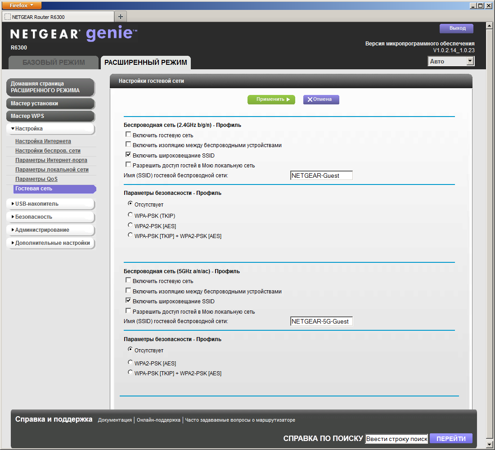Screen dimensions: 495x450
Task: Select WPA2-PSK [AES] for 5GHz
Action: coord(130,363)
